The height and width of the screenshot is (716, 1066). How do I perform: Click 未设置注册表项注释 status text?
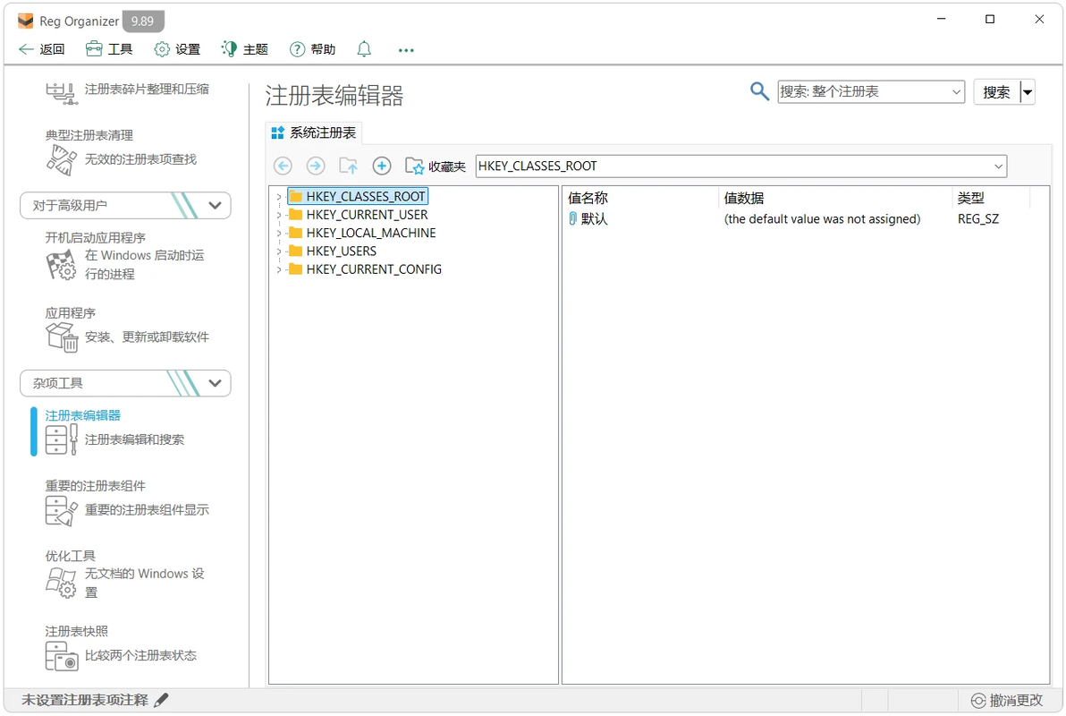85,700
